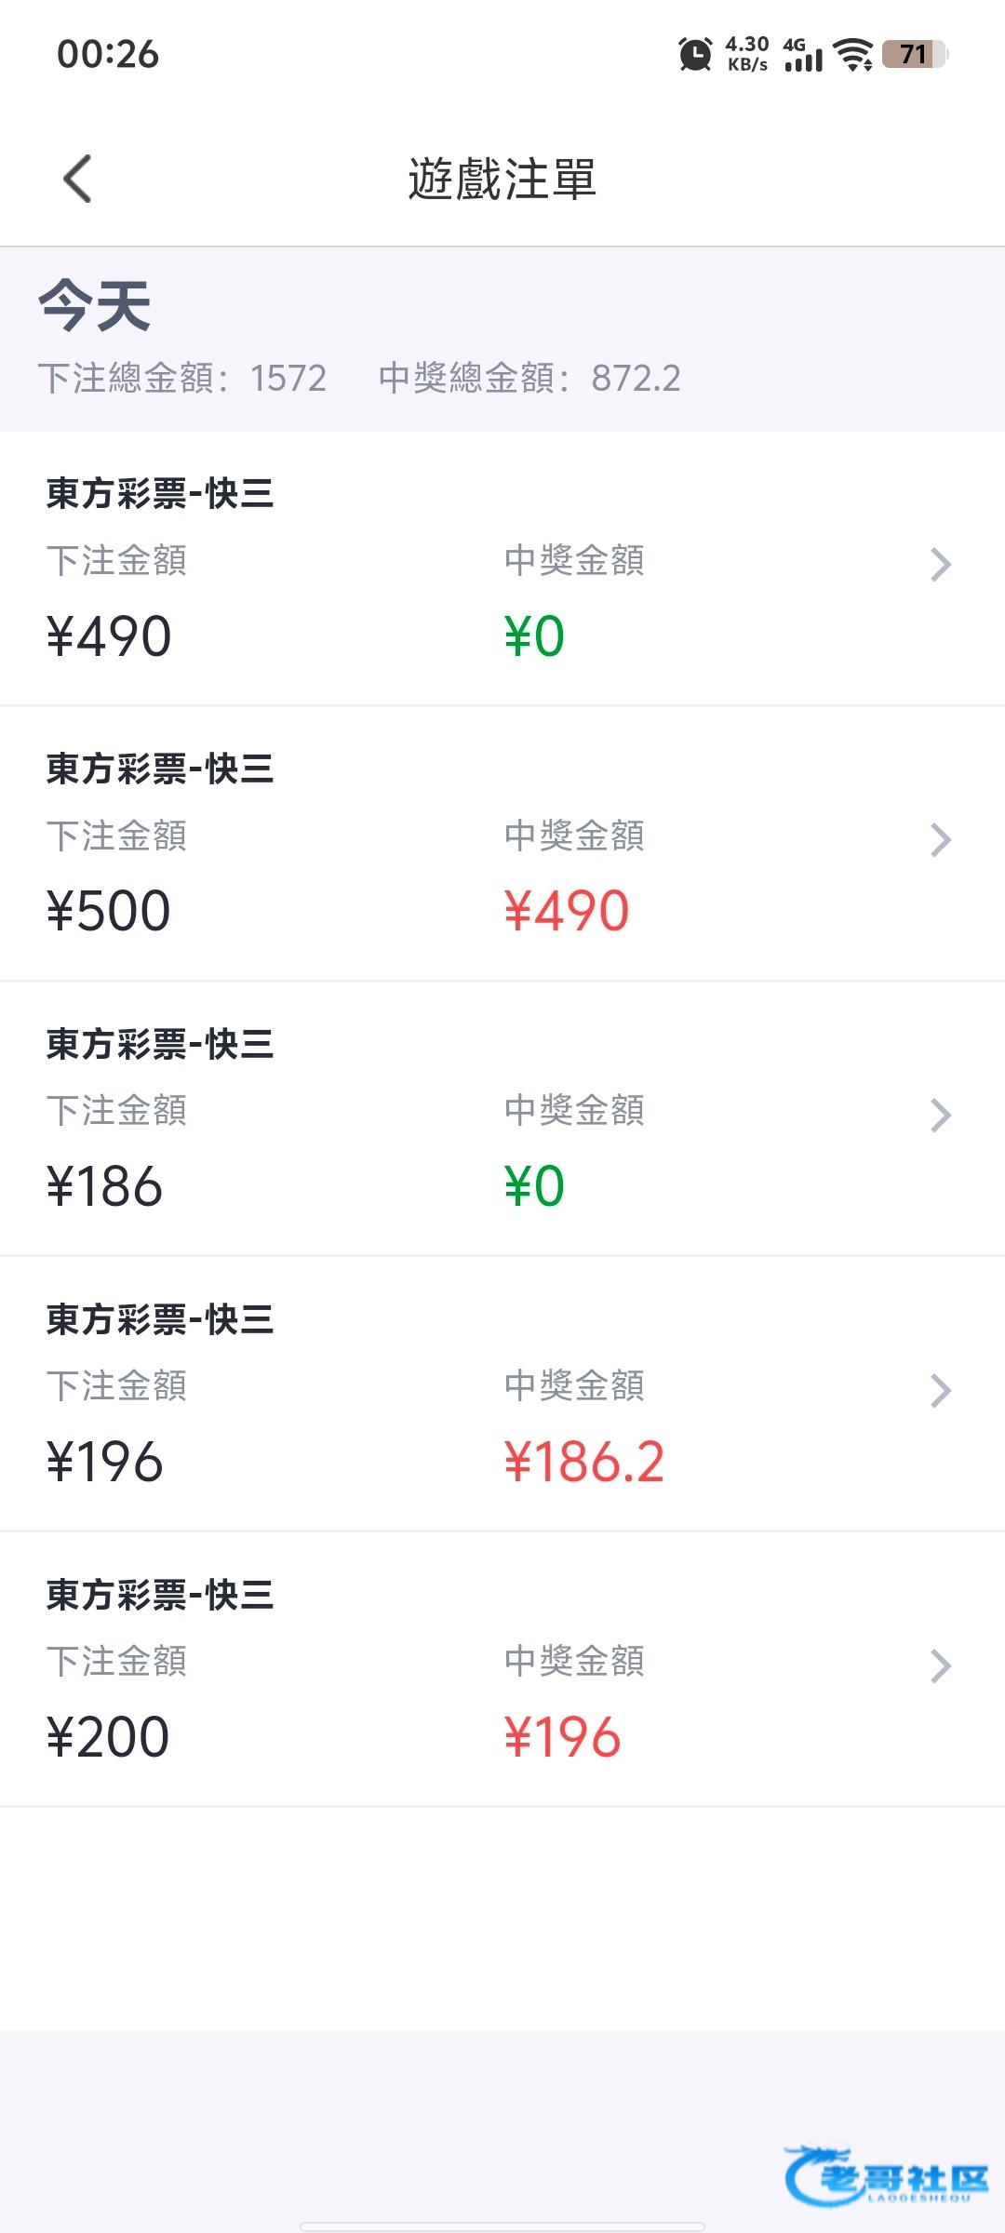Tap the 老哥社区 dragon logo watermark
The image size is (1005, 2233).
click(x=886, y=2175)
